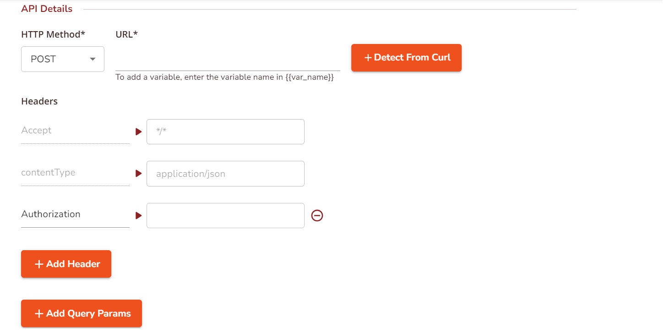Image resolution: width=665 pixels, height=334 pixels.
Task: Click the variable name hint text
Action: coord(224,77)
